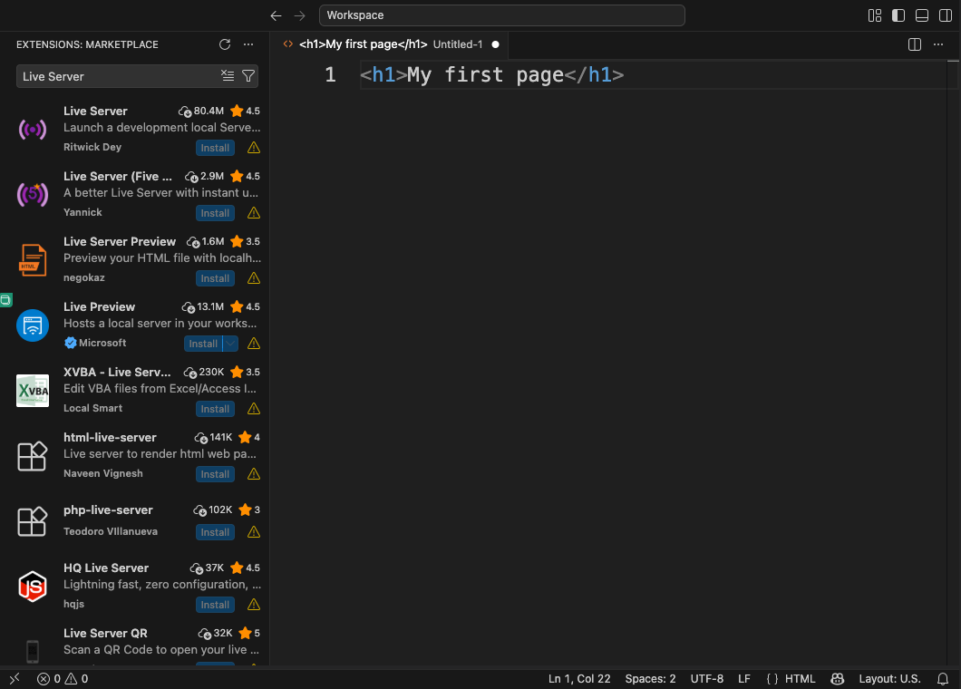Click warning icon beside Microsoft Live Preview
Screen dimensions: 961x689
pyautogui.click(x=254, y=344)
